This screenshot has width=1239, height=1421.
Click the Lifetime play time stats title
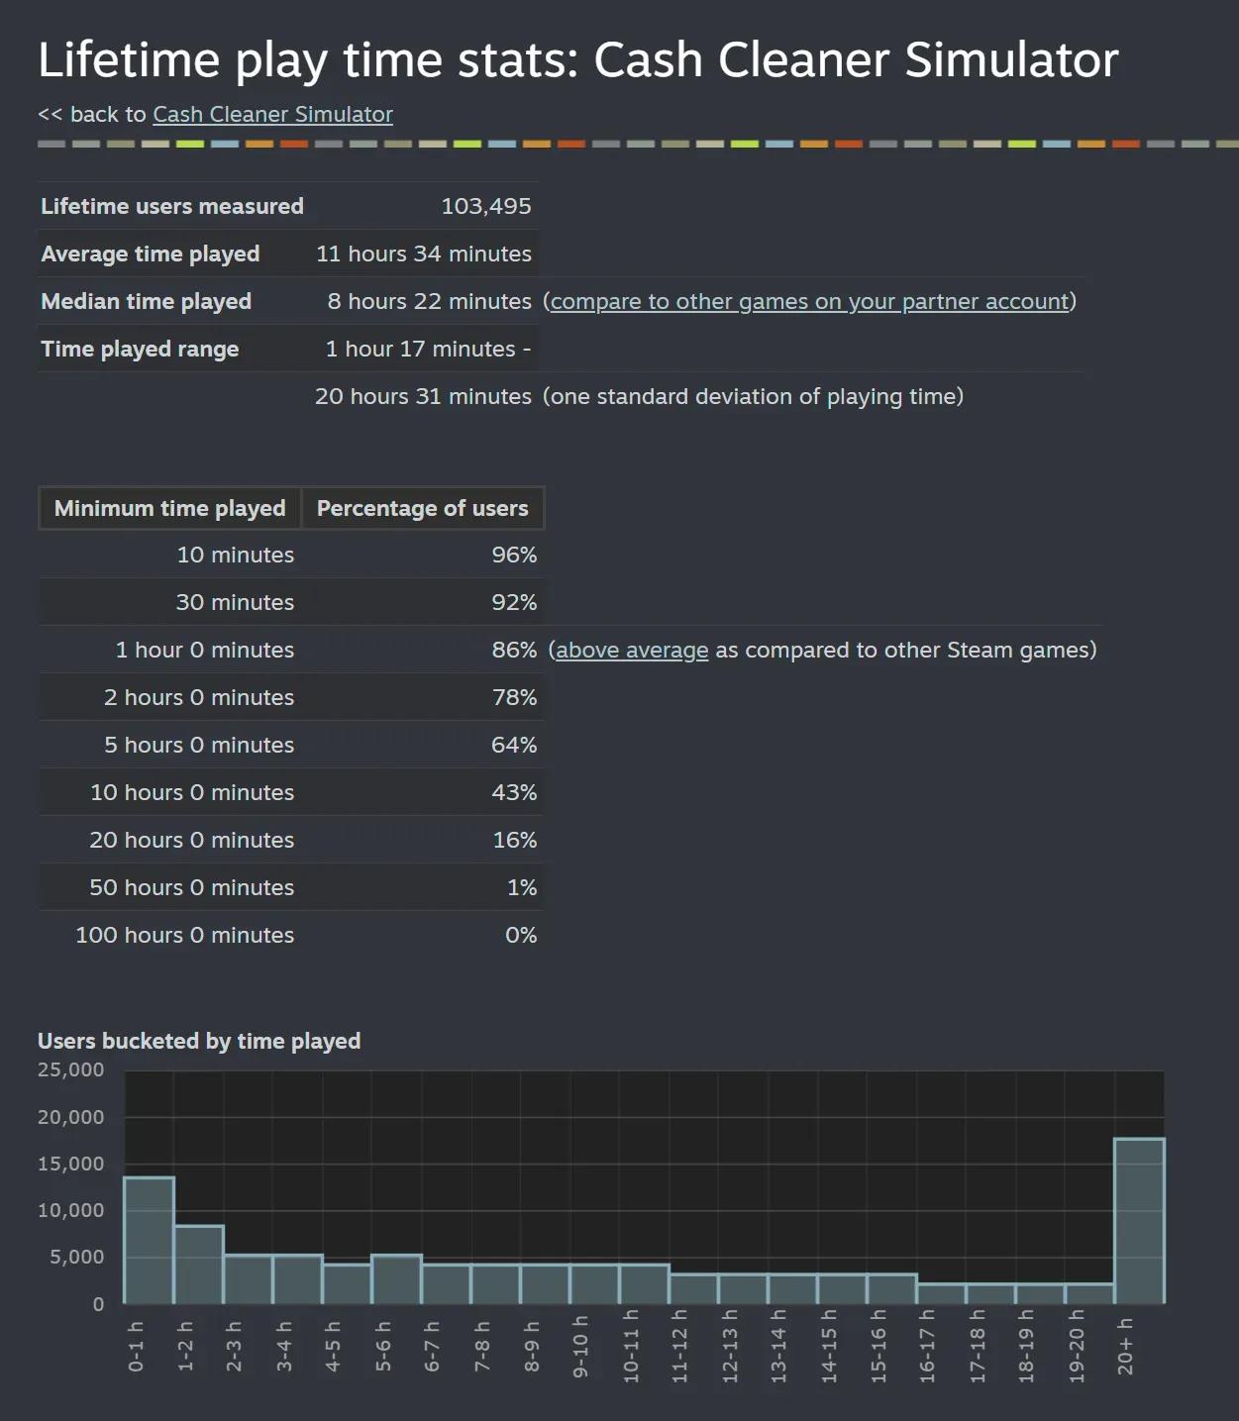[577, 59]
